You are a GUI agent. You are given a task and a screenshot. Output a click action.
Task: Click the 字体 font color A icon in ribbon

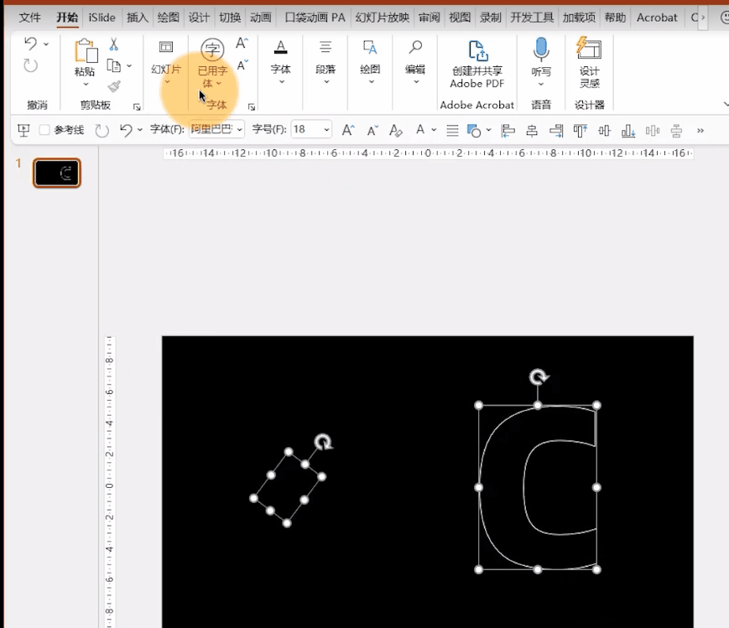click(x=280, y=47)
